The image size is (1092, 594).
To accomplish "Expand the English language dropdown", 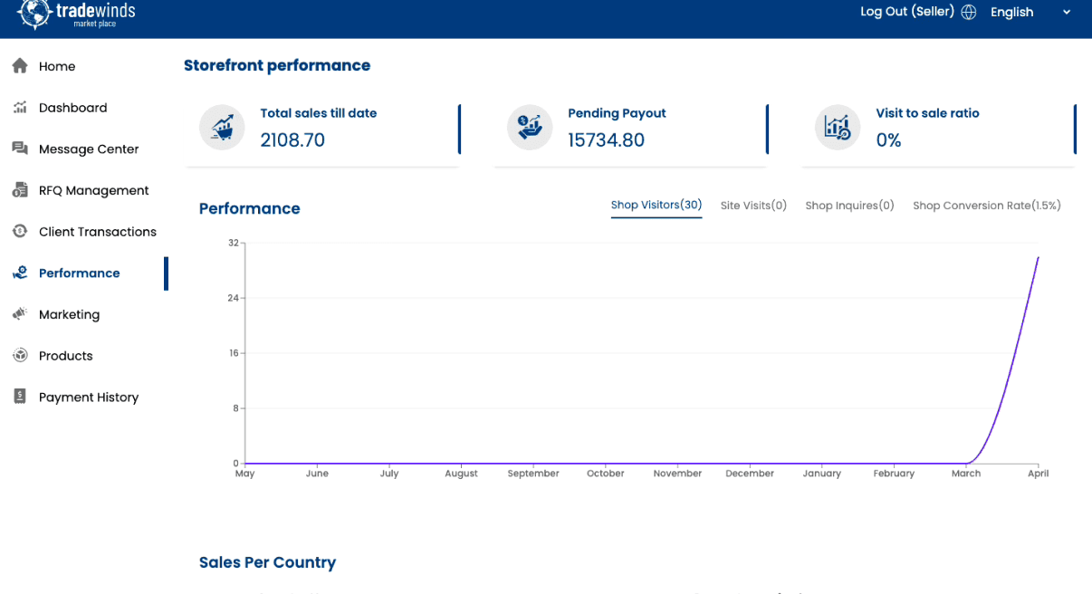I will pos(1012,13).
